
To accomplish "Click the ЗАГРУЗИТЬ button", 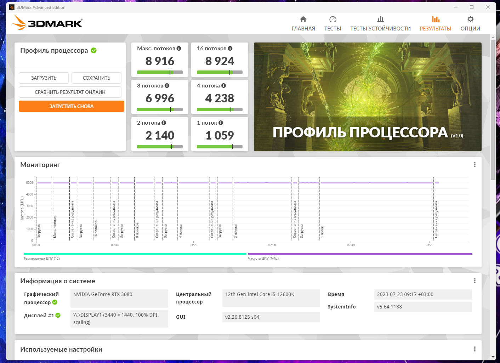I will tap(44, 78).
